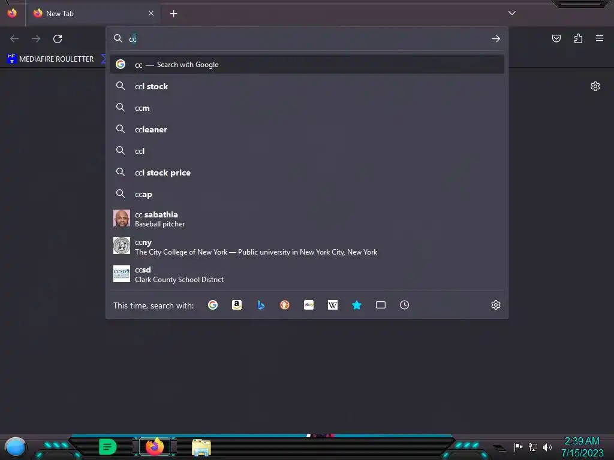Search this time with Google

tap(213, 305)
